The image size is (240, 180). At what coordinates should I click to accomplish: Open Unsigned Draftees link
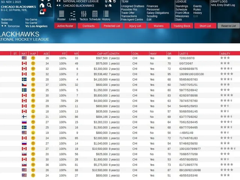pos(132,6)
